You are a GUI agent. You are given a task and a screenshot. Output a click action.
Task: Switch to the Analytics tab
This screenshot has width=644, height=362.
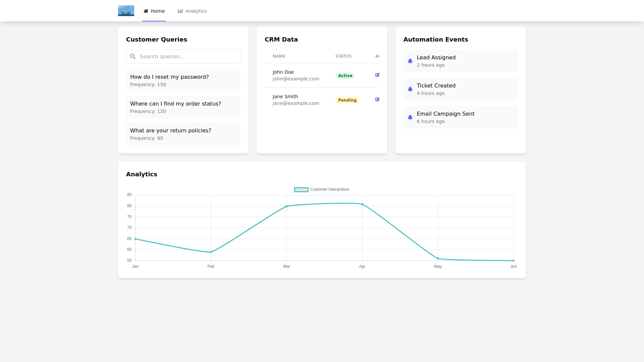click(192, 11)
